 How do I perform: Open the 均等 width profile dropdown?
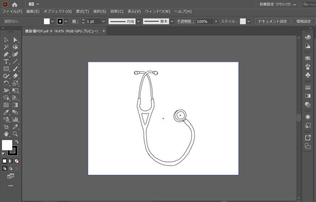(x=139, y=21)
